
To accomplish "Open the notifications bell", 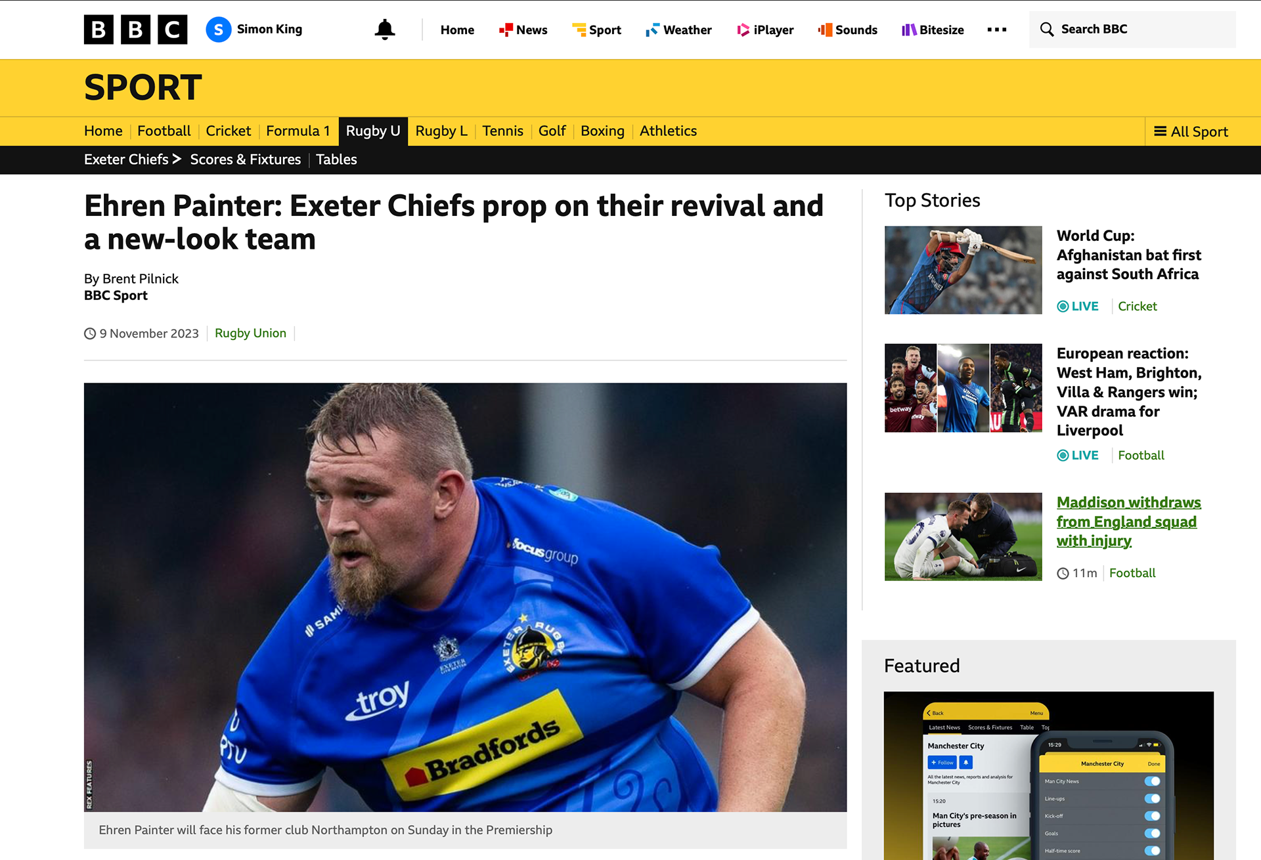I will (x=385, y=30).
